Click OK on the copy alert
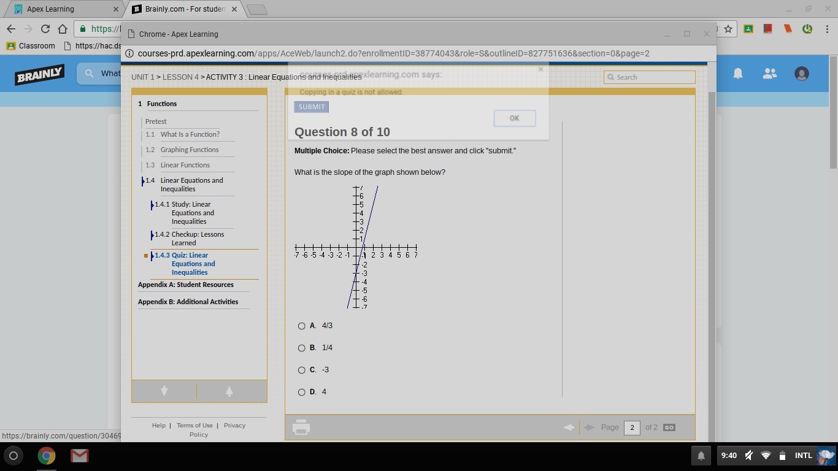The height and width of the screenshot is (471, 838). [515, 118]
